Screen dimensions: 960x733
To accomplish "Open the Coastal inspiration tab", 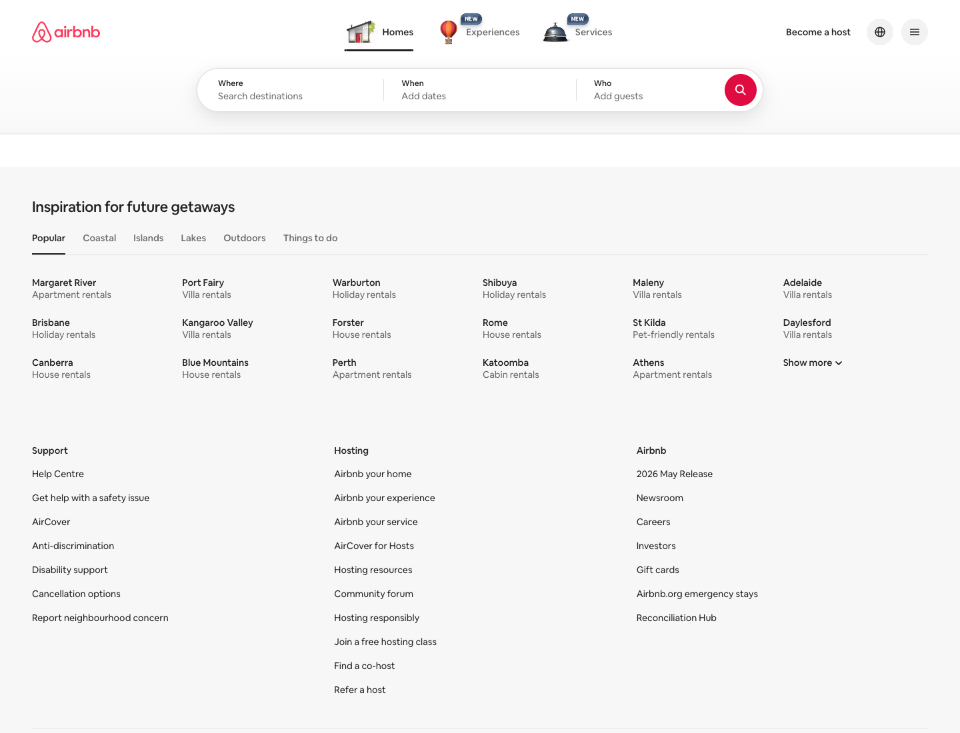I will (99, 238).
